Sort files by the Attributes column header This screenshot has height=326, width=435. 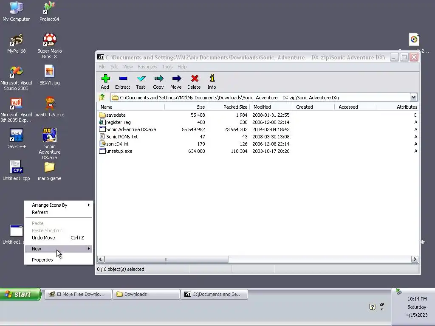(x=398, y=107)
